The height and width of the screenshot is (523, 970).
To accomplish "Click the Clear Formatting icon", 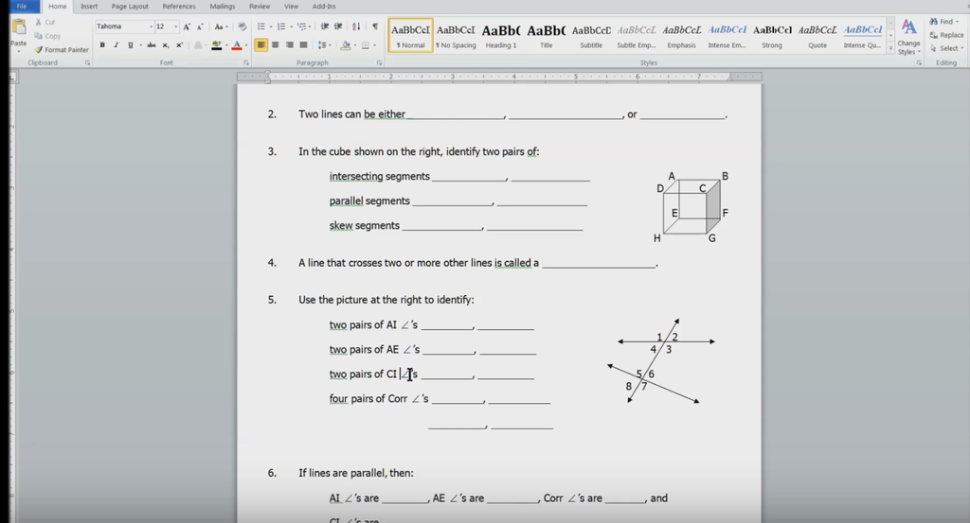I will tap(242, 26).
